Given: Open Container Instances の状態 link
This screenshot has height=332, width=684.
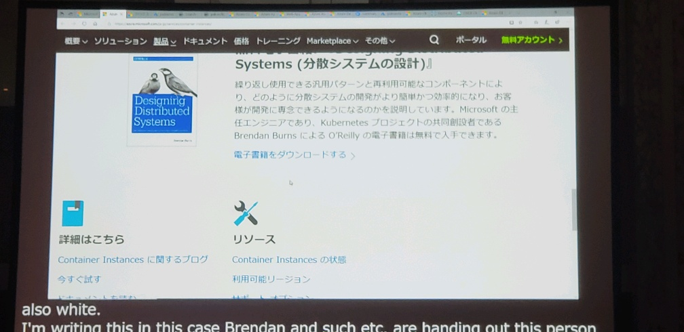Looking at the screenshot, I should pyautogui.click(x=289, y=260).
